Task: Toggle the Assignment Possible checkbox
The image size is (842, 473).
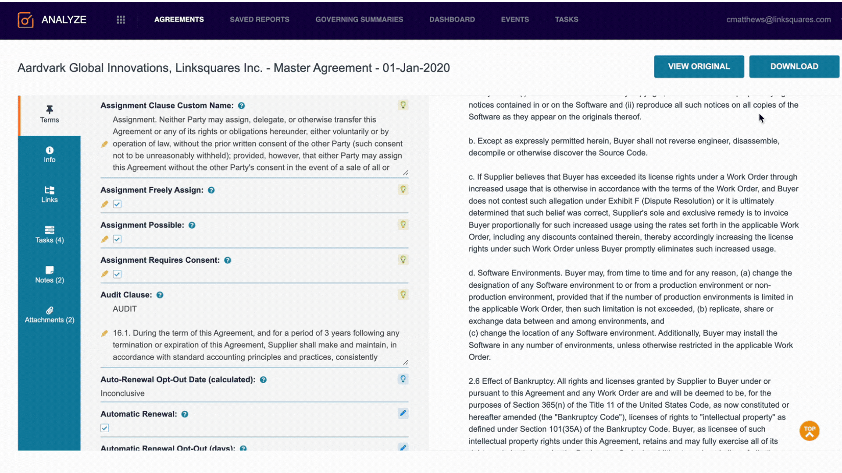Action: tap(117, 239)
